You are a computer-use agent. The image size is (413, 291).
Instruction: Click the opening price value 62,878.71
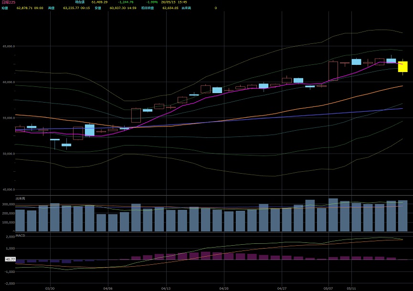click(x=24, y=8)
